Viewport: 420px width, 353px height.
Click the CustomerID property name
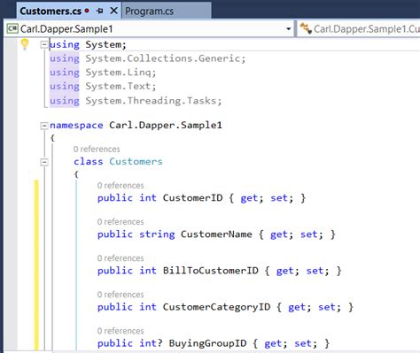point(193,197)
